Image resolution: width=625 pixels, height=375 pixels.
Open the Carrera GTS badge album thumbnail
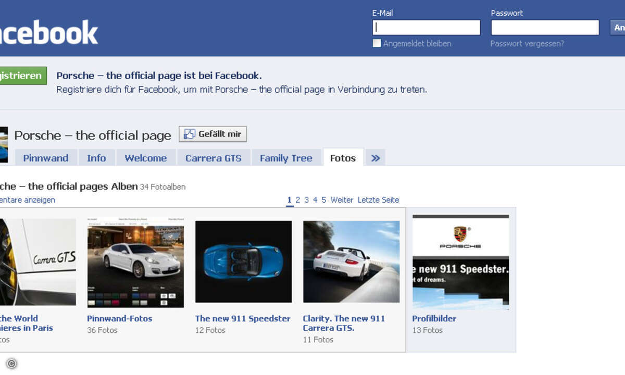[38, 262]
